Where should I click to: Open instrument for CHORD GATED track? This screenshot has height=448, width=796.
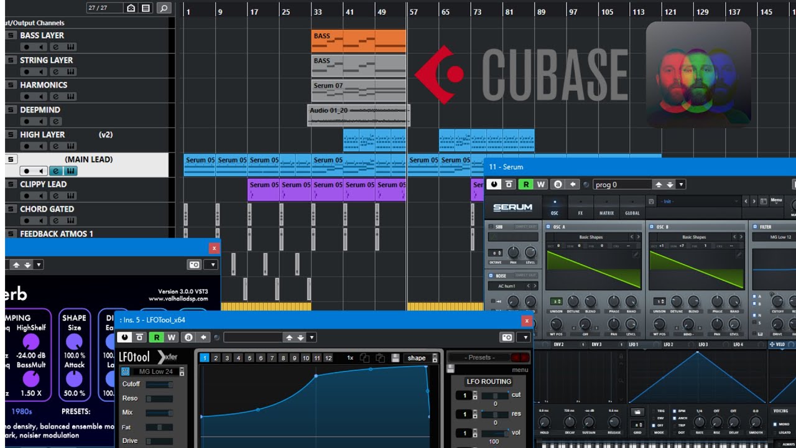pyautogui.click(x=70, y=221)
